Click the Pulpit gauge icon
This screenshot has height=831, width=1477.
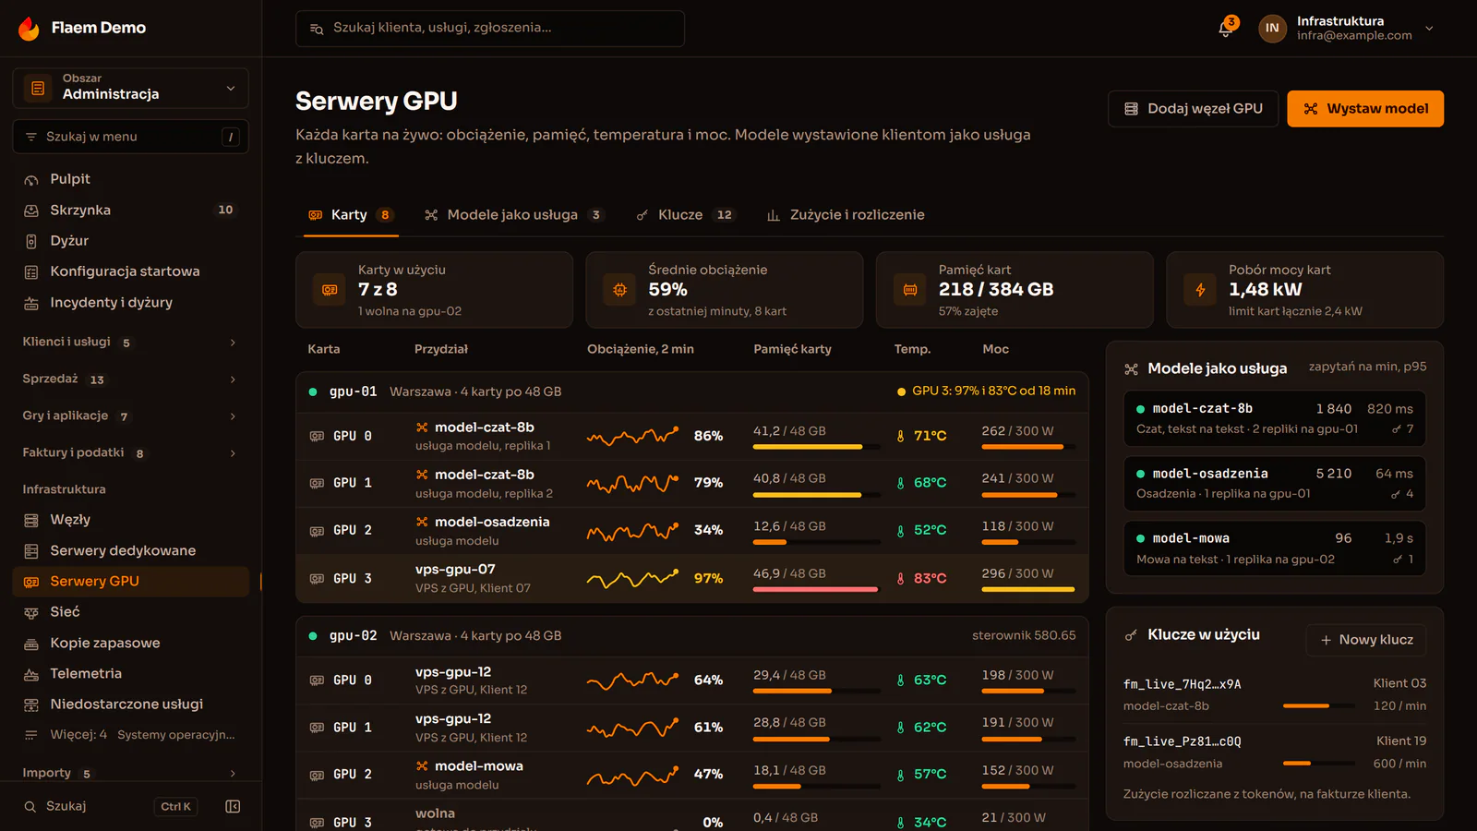point(31,179)
